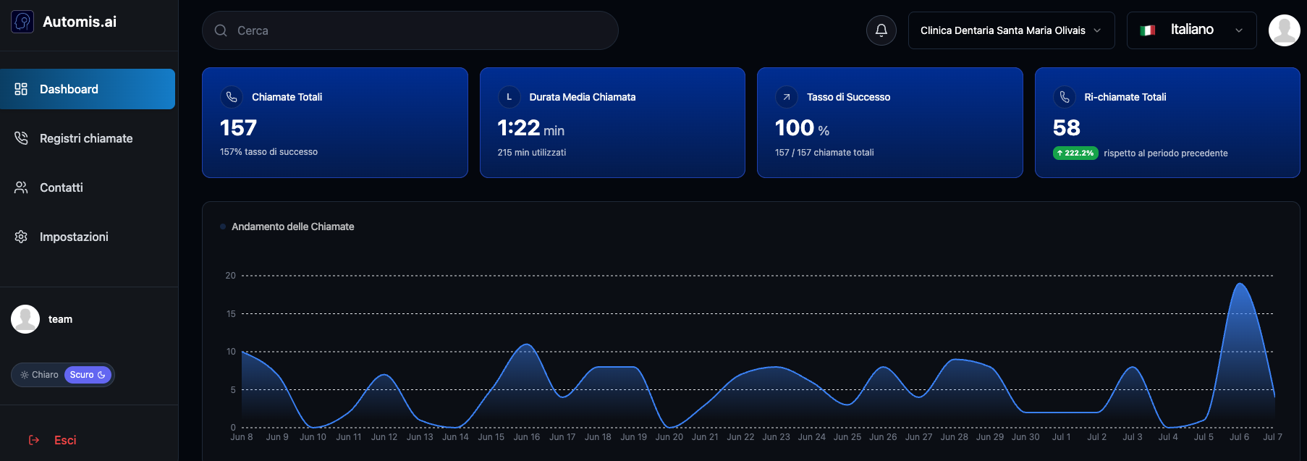Open Impostazioni menu item

pyautogui.click(x=88, y=237)
